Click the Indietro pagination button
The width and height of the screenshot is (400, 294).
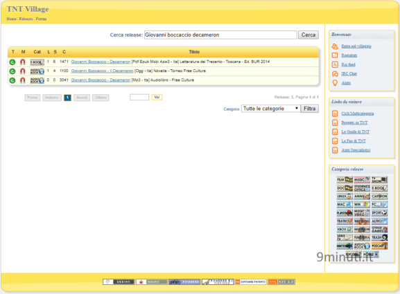pos(52,98)
